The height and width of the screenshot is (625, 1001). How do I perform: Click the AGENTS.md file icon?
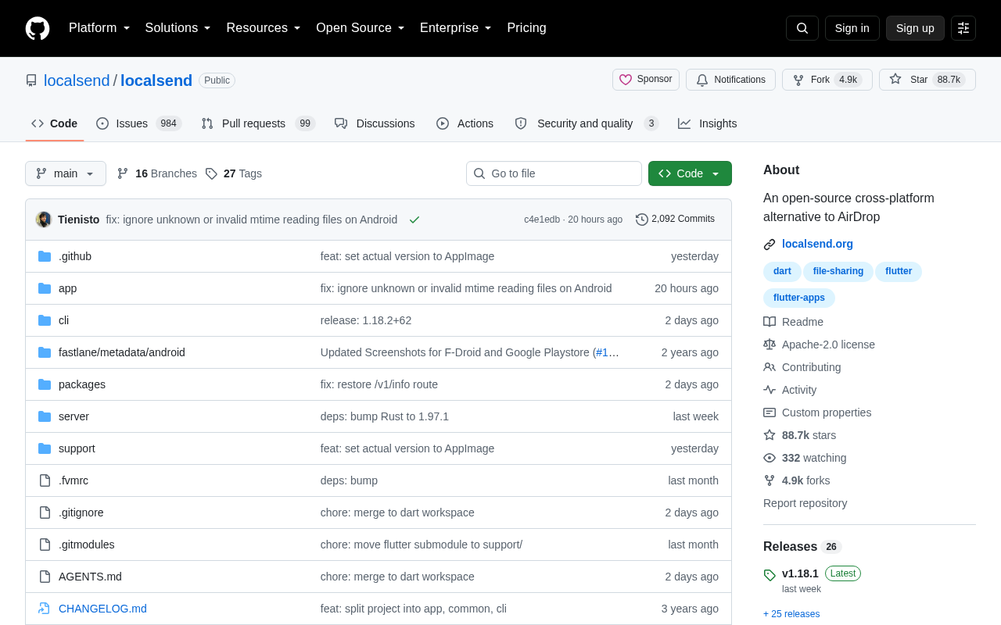pos(45,577)
